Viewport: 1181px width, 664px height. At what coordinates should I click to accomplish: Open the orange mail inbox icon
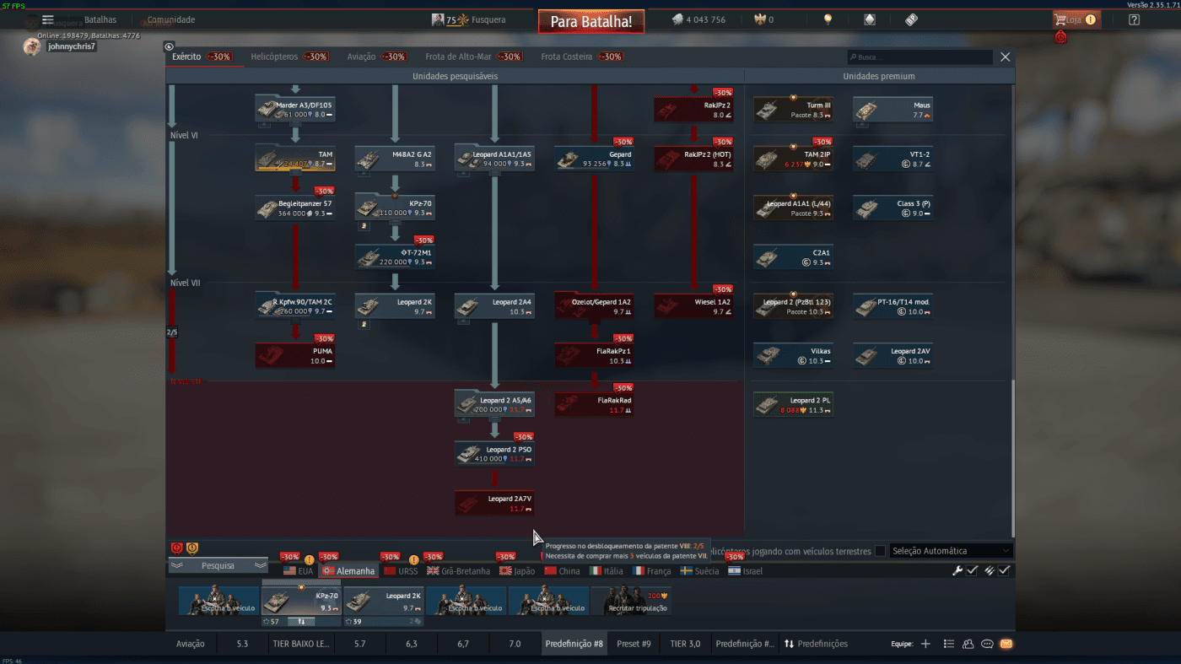click(1006, 644)
